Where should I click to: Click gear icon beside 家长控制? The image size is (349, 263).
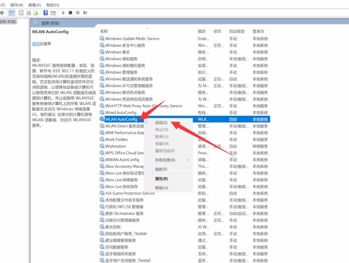[x=102, y=227]
